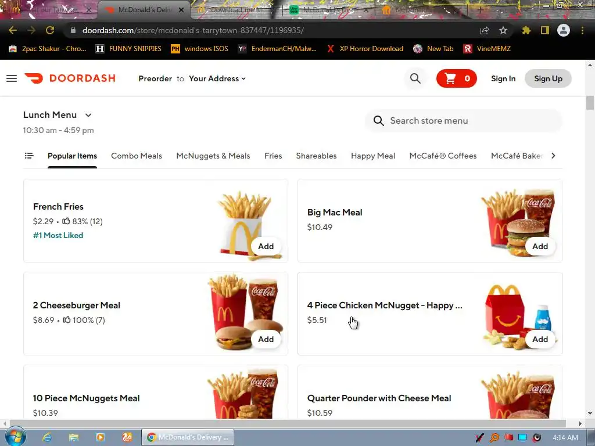Image resolution: width=595 pixels, height=446 pixels.
Task: Click the DoorDash logo
Action: (x=70, y=78)
